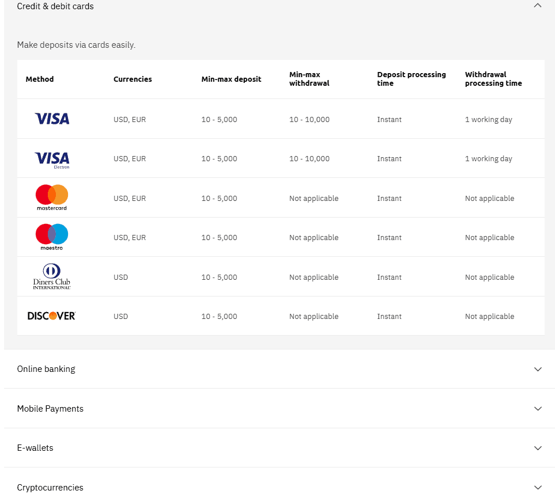Click 1 working day in Visa row

489,120
